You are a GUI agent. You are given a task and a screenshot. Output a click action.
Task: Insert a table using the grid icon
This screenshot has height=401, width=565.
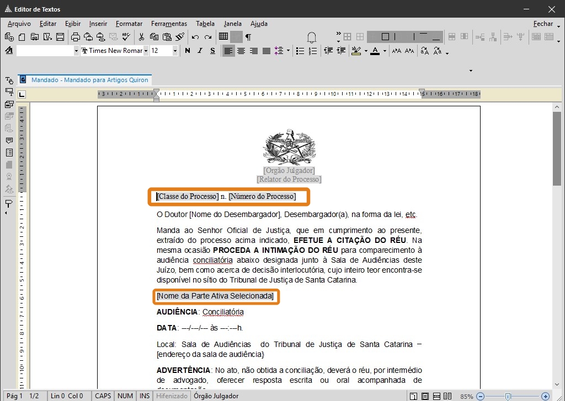click(223, 36)
